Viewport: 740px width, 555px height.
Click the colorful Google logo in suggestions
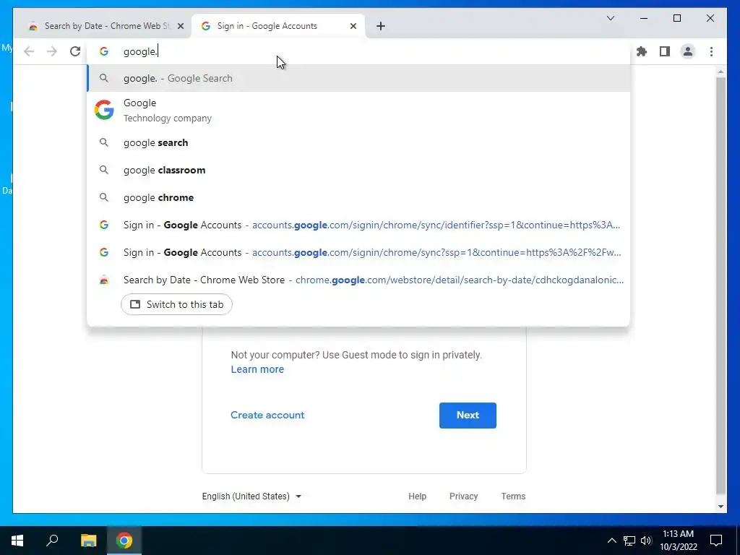point(104,110)
